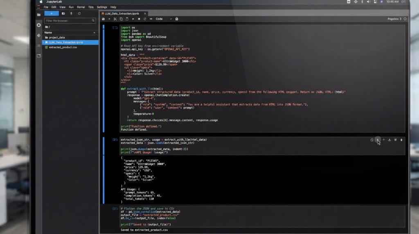
Task: Paste cell from clipboard
Action: click(127, 19)
